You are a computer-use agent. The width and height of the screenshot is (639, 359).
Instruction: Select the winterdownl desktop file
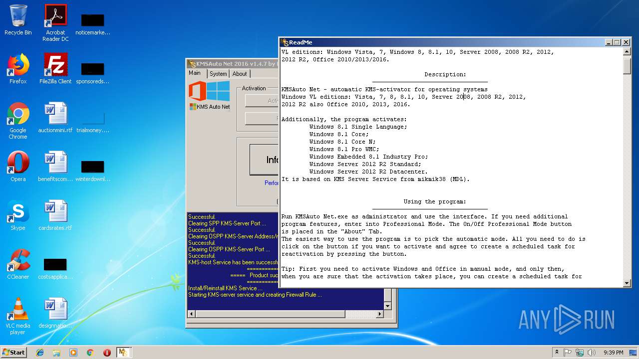pos(93,171)
